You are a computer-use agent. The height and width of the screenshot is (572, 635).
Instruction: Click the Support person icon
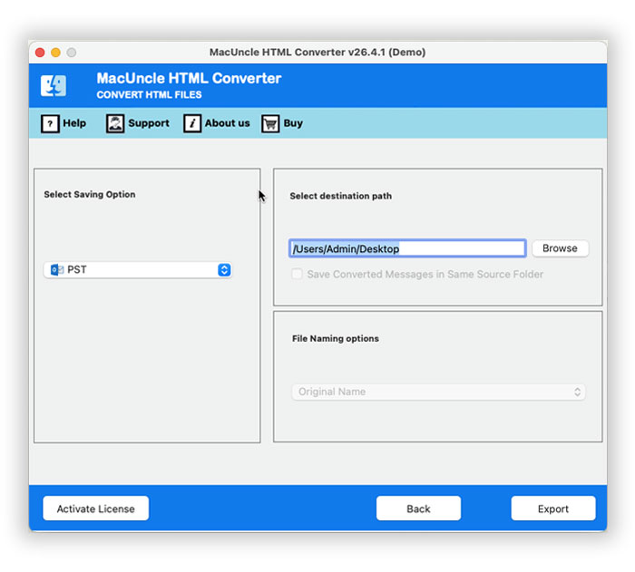coord(115,123)
